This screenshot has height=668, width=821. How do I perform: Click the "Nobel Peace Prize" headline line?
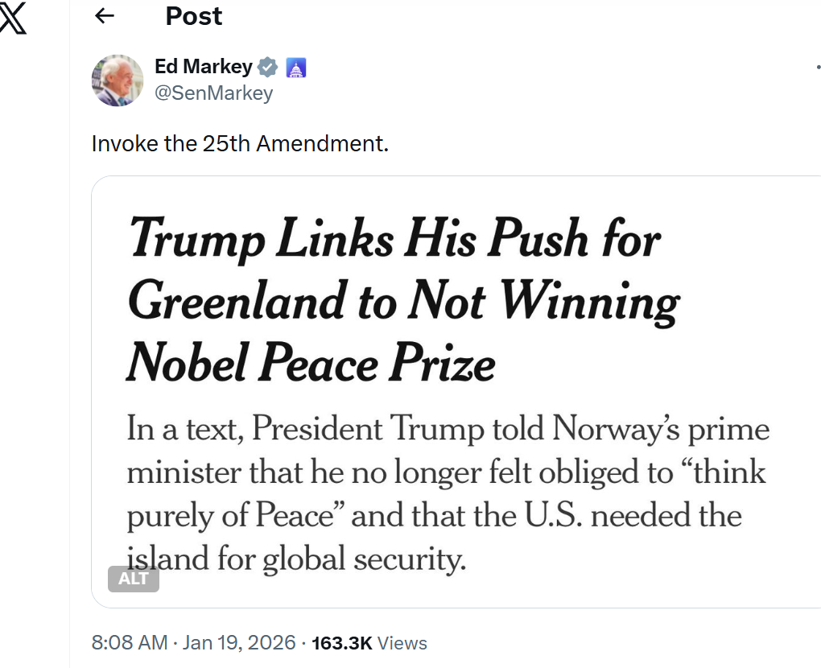(311, 363)
